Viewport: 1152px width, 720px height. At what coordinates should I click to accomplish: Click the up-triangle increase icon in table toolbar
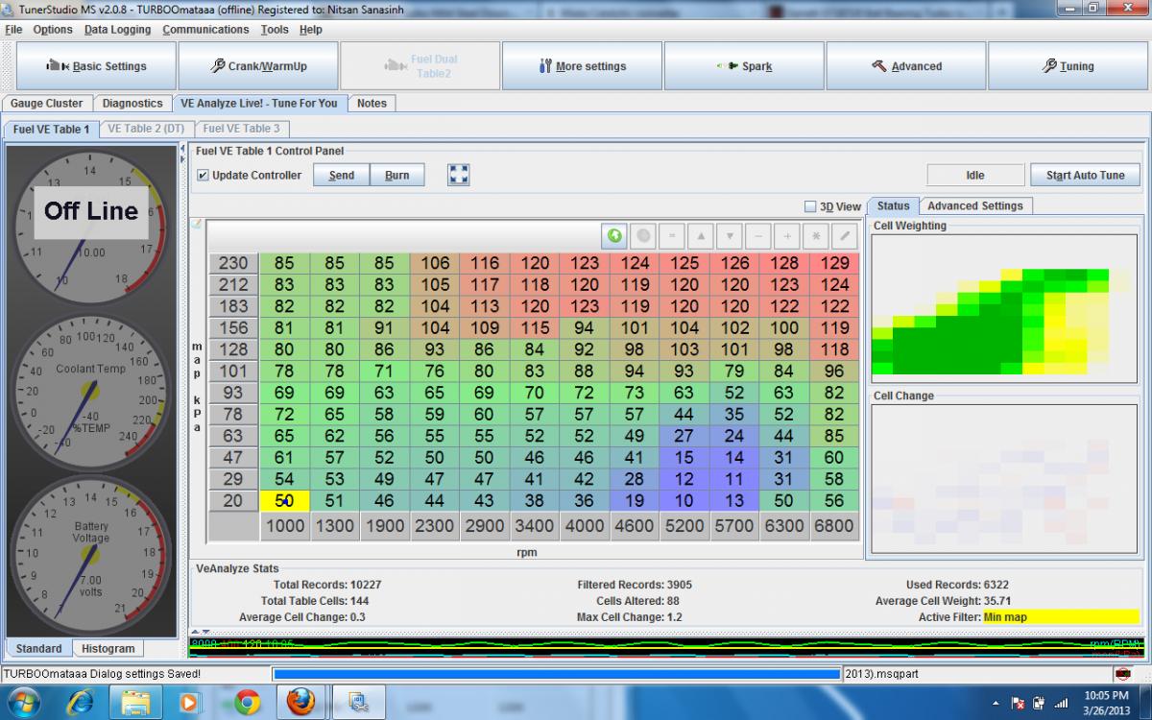pyautogui.click(x=701, y=235)
